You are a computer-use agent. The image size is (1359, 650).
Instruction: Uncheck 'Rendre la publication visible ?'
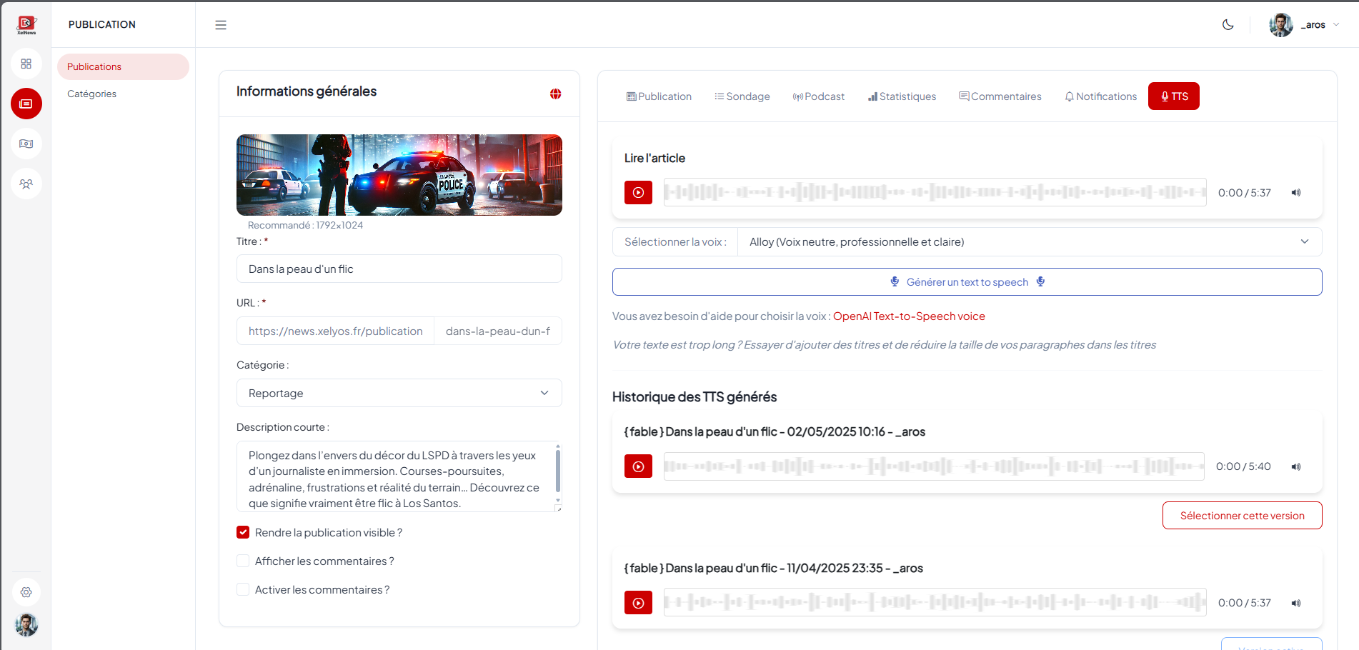point(243,532)
